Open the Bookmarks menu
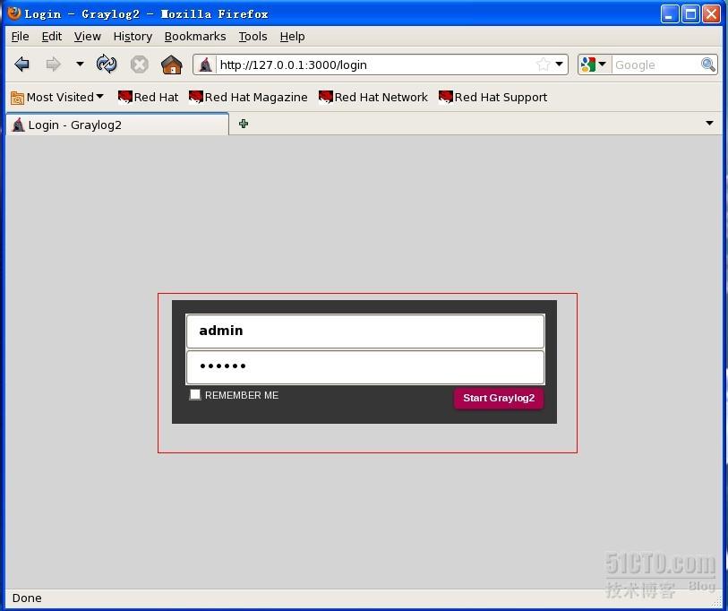Screen dimensions: 728x611 [x=195, y=36]
